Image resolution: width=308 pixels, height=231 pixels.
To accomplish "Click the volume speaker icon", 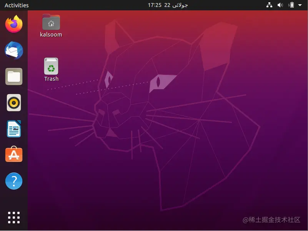I will pos(280,5).
